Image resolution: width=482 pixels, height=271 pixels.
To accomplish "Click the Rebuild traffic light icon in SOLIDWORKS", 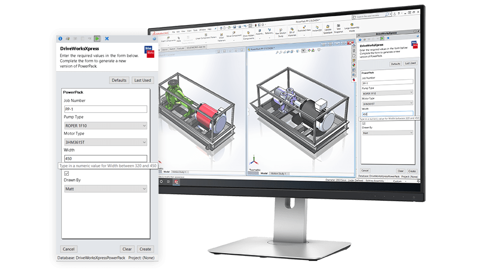I will 256,25.
